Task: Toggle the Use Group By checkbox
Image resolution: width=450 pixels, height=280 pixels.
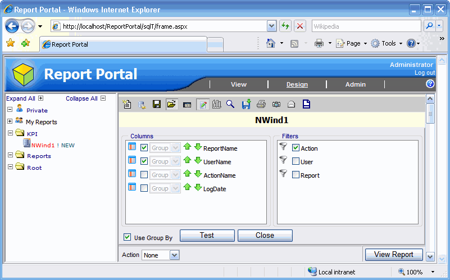Action: pyautogui.click(x=128, y=237)
